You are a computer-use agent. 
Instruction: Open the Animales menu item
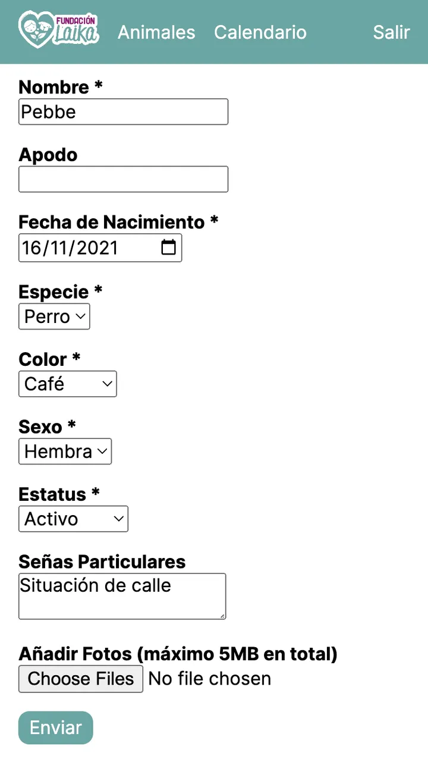[x=156, y=32]
